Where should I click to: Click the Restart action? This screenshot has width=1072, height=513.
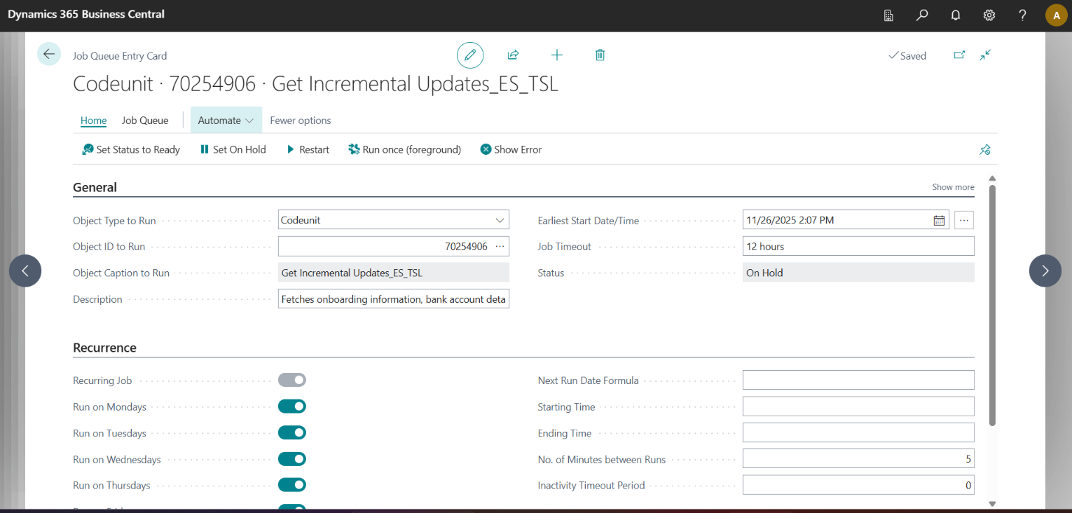[x=308, y=149]
